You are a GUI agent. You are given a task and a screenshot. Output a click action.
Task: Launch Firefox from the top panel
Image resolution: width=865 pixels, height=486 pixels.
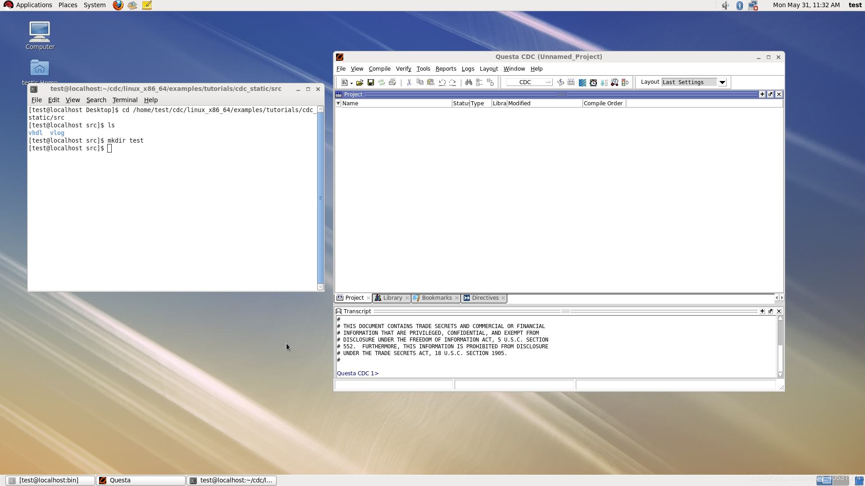click(x=118, y=5)
